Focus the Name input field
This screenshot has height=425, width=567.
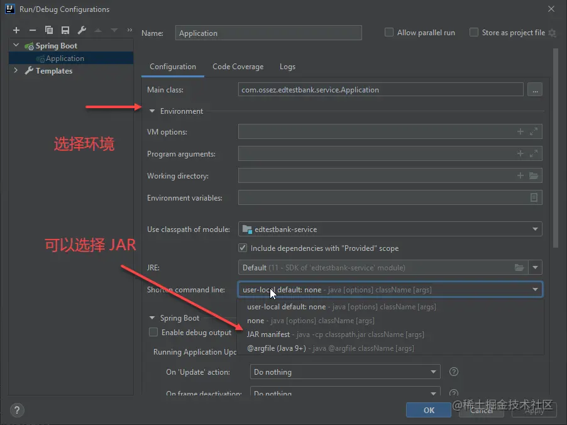[268, 33]
